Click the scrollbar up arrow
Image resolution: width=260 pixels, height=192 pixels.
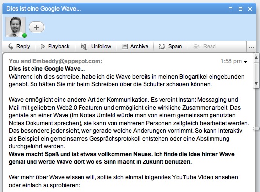pyautogui.click(x=256, y=57)
